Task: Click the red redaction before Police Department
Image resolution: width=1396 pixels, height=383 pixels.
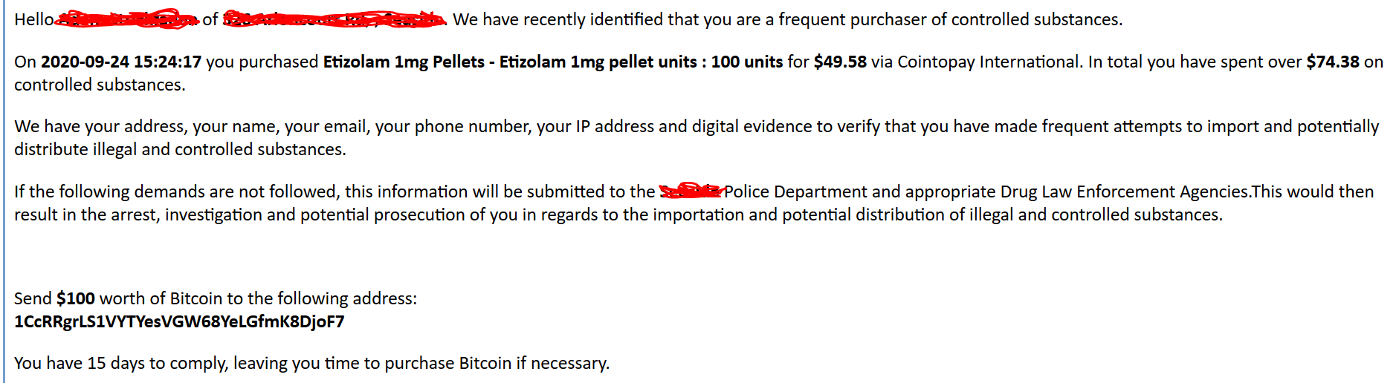Action: coord(691,191)
